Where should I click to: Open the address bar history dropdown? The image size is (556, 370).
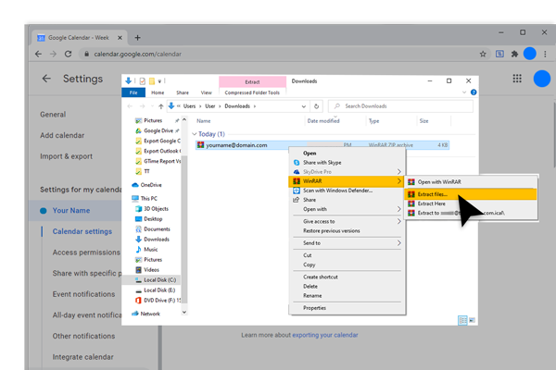(x=304, y=106)
